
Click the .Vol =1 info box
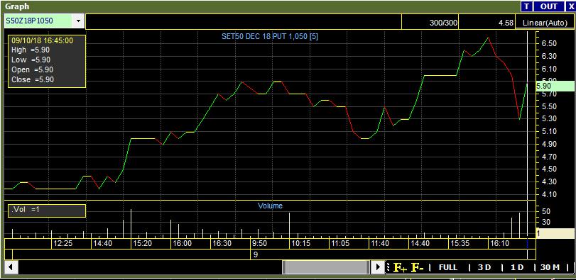[47, 211]
